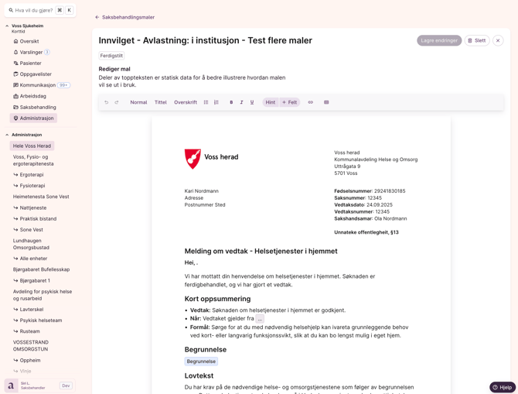Collapse the Administrasjon tree section
This screenshot has height=394, width=518.
(x=7, y=135)
